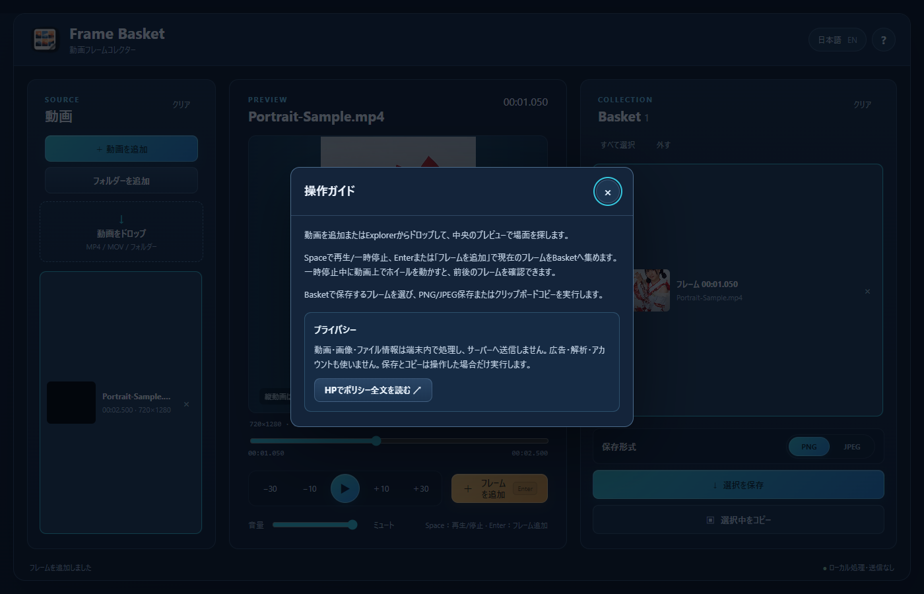Open the HPでポリシー全文を読む link

(x=373, y=390)
